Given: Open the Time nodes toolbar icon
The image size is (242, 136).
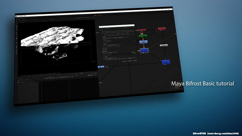Looking at the screenshot, I should tap(17, 24).
